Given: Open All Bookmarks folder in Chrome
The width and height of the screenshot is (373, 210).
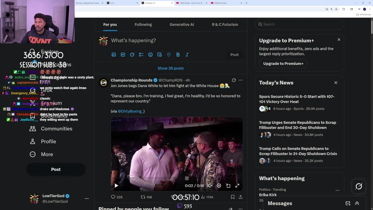Looking at the screenshot, I should (364, 15).
